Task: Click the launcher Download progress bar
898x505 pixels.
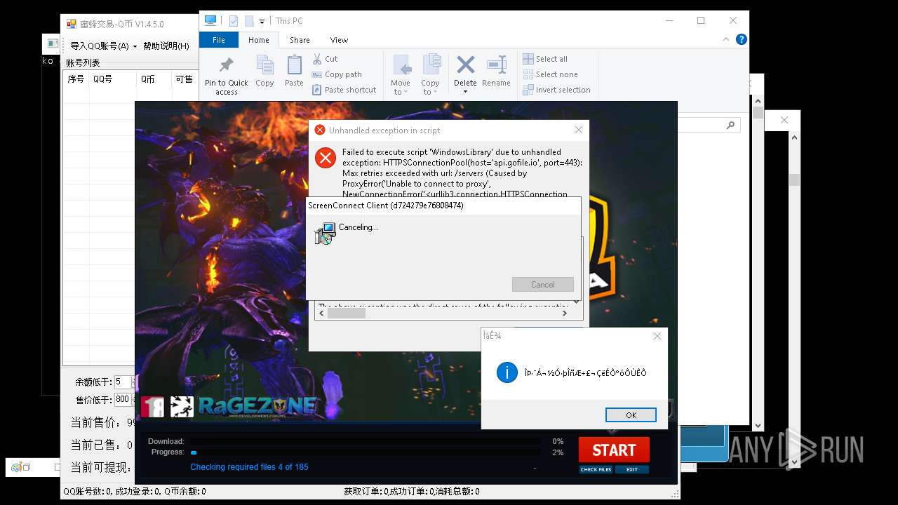Action: 365,441
